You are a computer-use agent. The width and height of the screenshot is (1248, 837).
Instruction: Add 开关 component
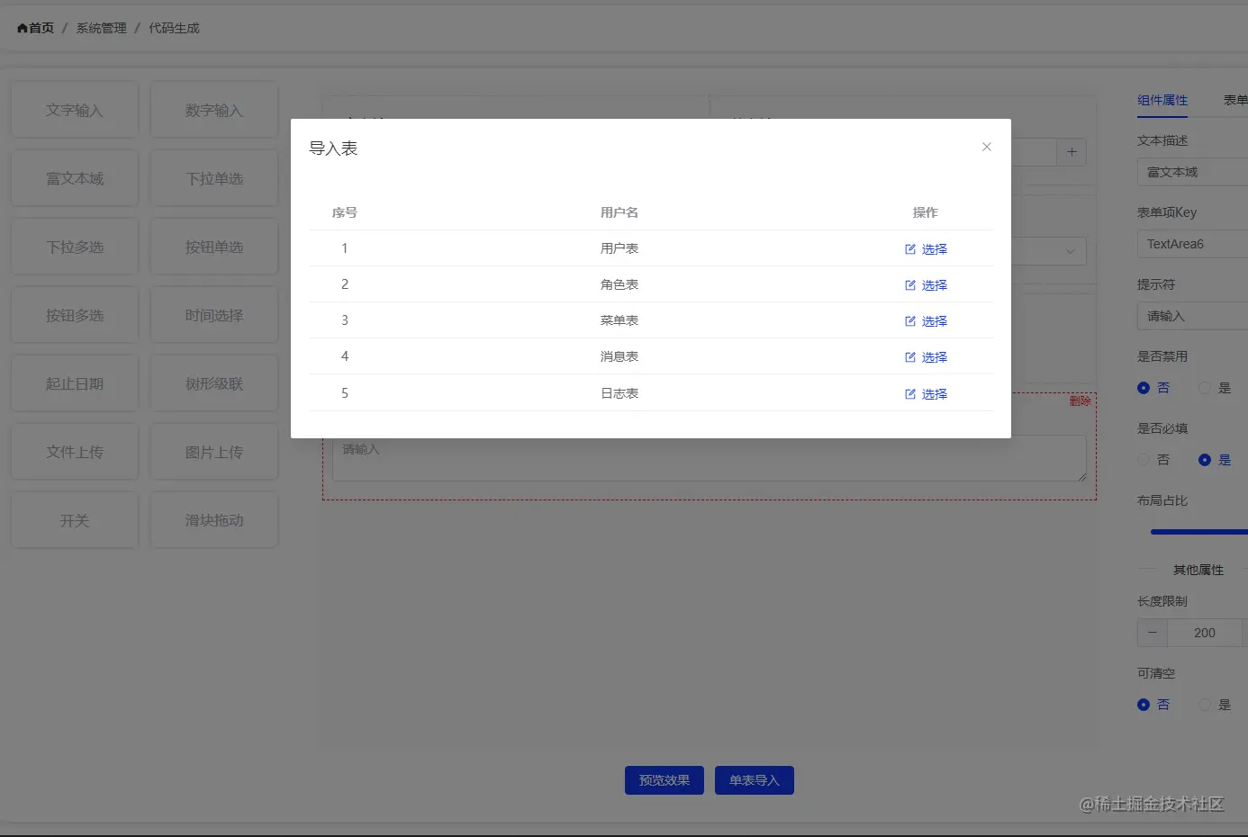[x=75, y=520]
